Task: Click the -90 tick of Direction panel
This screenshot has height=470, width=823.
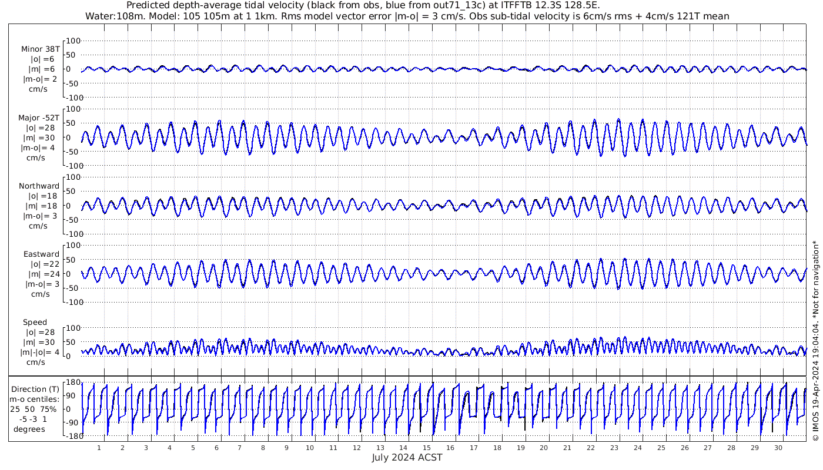Action: point(73,422)
